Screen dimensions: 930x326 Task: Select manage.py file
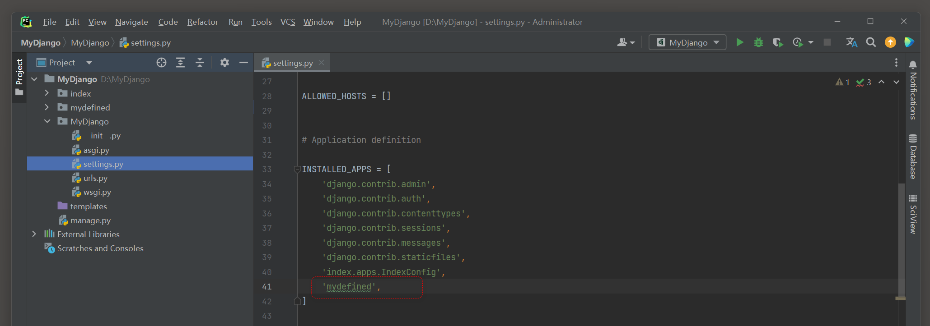[84, 220]
